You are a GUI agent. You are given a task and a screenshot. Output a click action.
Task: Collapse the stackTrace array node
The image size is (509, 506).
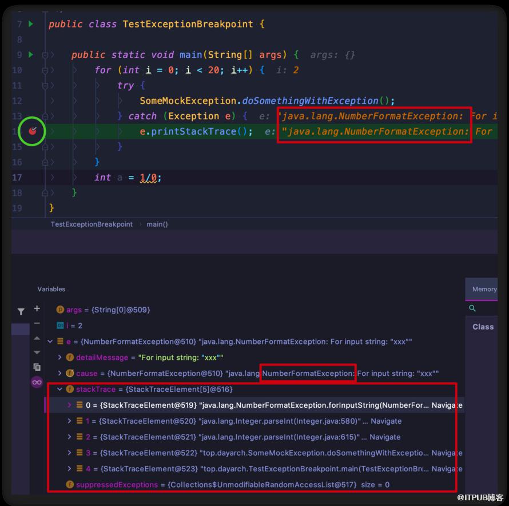coord(59,389)
